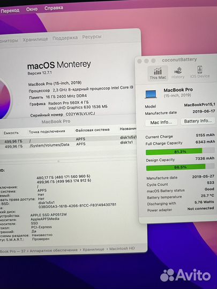This screenshot has width=217, height=289.
Task: Open the This Mac tab in coconutBattery
Action: pyautogui.click(x=158, y=73)
